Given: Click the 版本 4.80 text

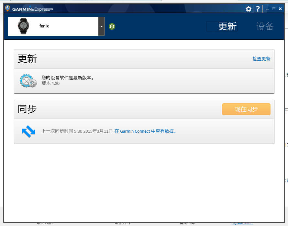Looking at the screenshot, I should click(x=50, y=83).
